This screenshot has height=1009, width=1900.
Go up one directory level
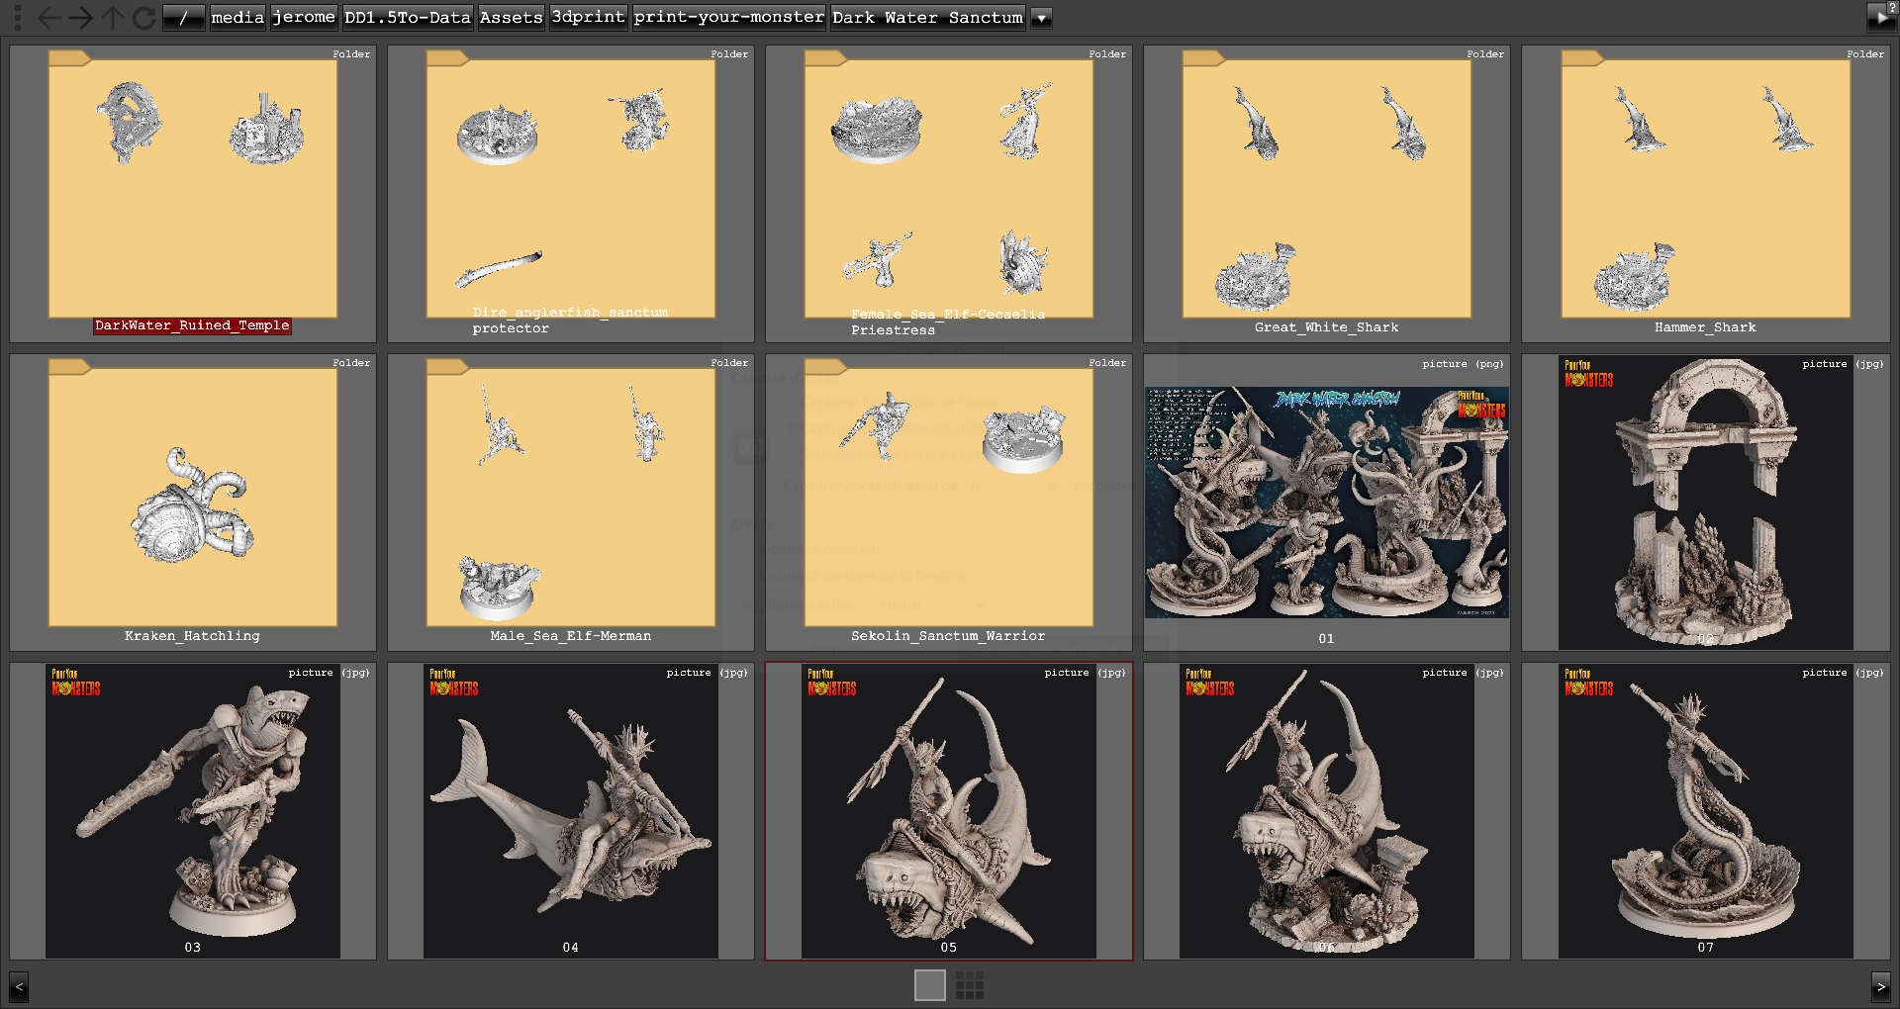pyautogui.click(x=113, y=17)
